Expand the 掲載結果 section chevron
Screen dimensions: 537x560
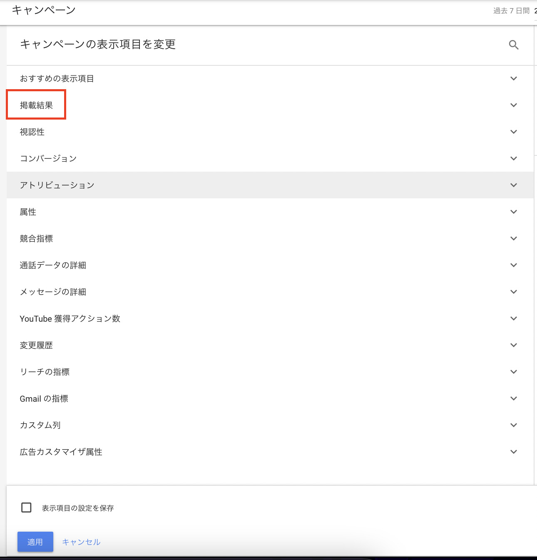coord(514,105)
